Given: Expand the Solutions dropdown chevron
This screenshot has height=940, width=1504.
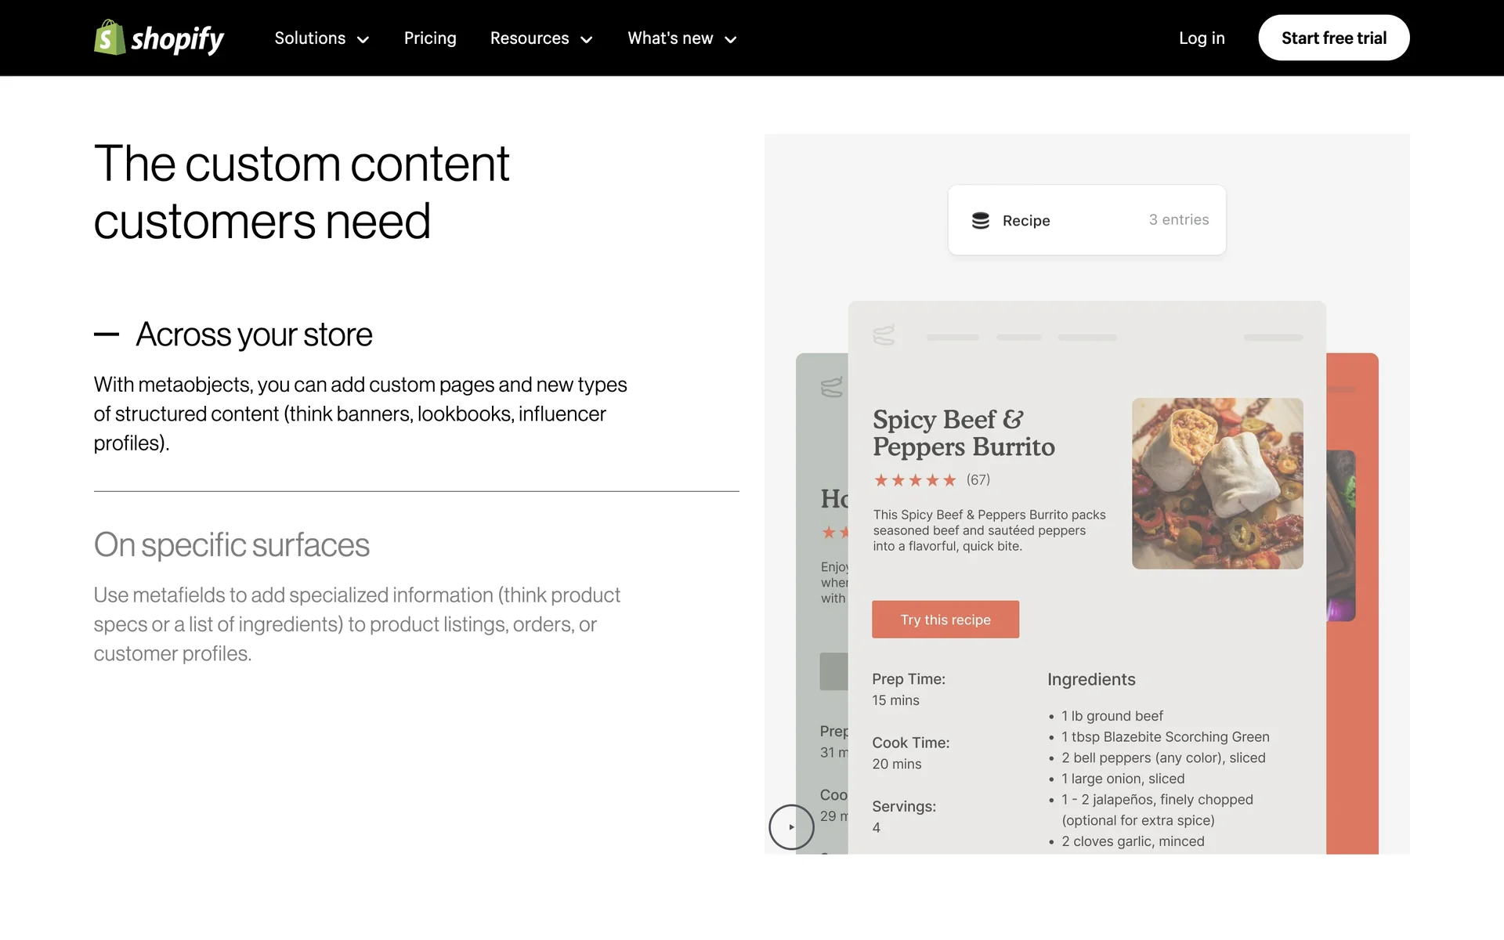Looking at the screenshot, I should click(363, 39).
